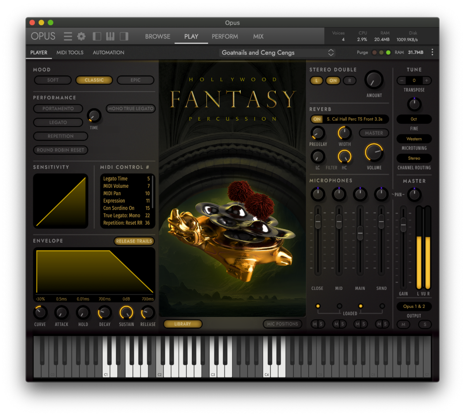Open the three-dot options menu

click(432, 52)
